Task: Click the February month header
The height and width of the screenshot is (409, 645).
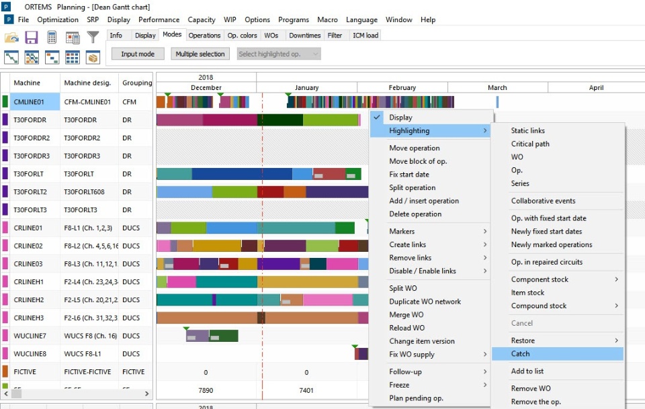Action: point(402,87)
